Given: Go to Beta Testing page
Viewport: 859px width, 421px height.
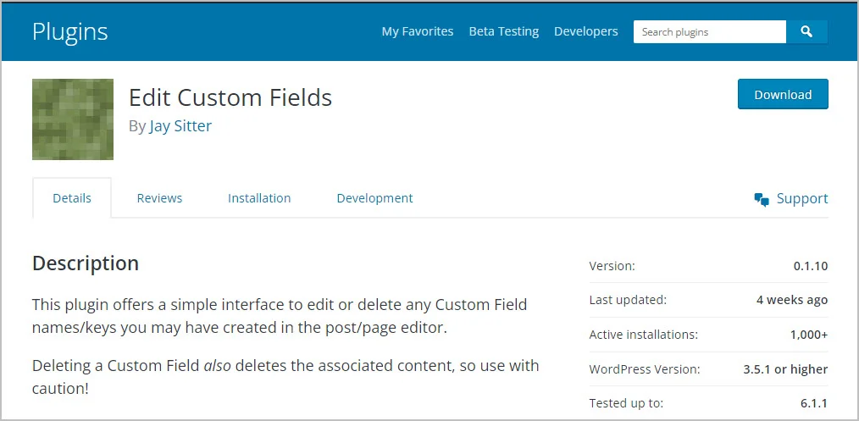Looking at the screenshot, I should point(504,31).
